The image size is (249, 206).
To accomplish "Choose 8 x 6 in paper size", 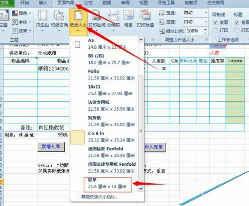I will tap(104, 137).
